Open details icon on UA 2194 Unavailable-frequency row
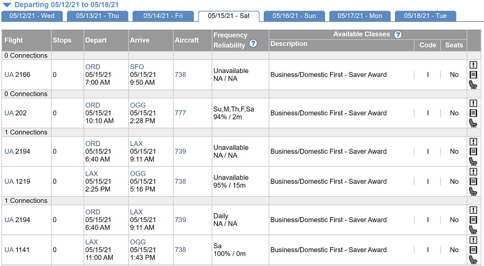 coord(473,151)
